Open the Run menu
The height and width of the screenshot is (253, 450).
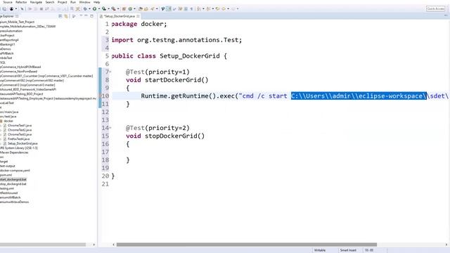point(73,2)
